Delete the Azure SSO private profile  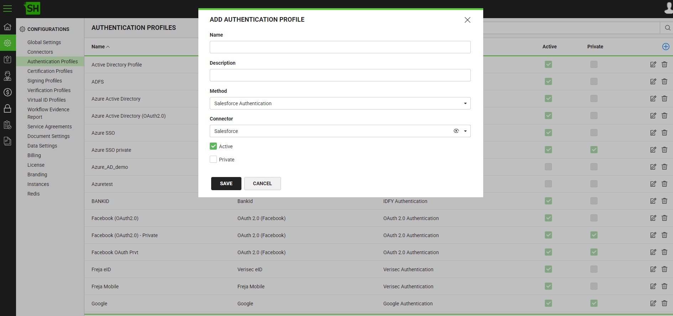click(664, 150)
